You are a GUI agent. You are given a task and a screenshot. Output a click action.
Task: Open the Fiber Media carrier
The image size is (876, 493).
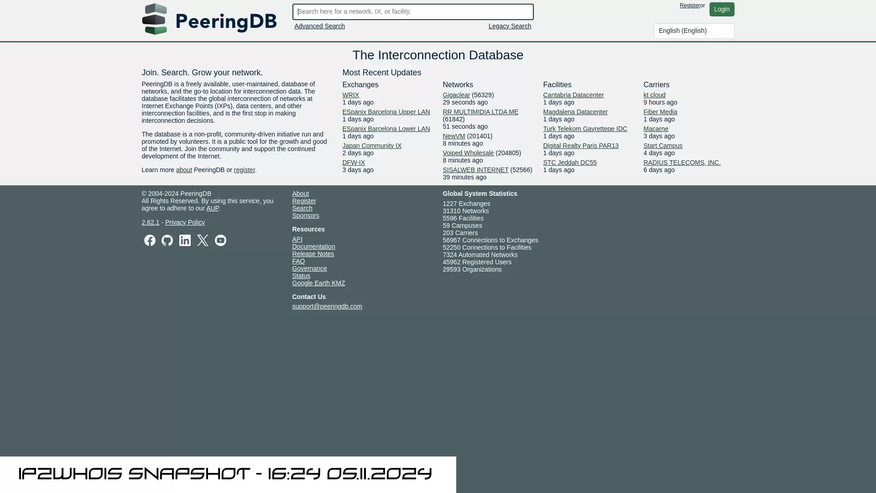(660, 112)
